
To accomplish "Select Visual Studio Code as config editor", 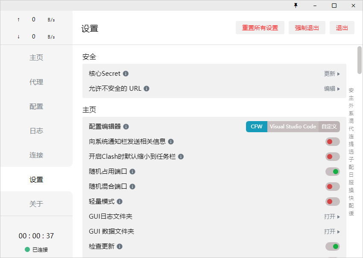I will pos(293,127).
